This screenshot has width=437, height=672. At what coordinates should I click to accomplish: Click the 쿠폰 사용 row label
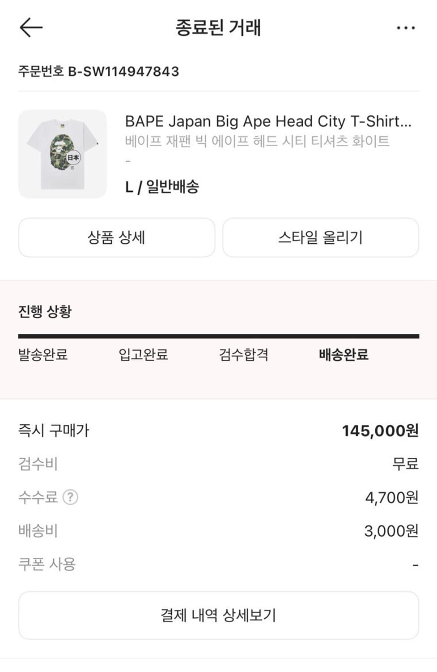coord(47,564)
